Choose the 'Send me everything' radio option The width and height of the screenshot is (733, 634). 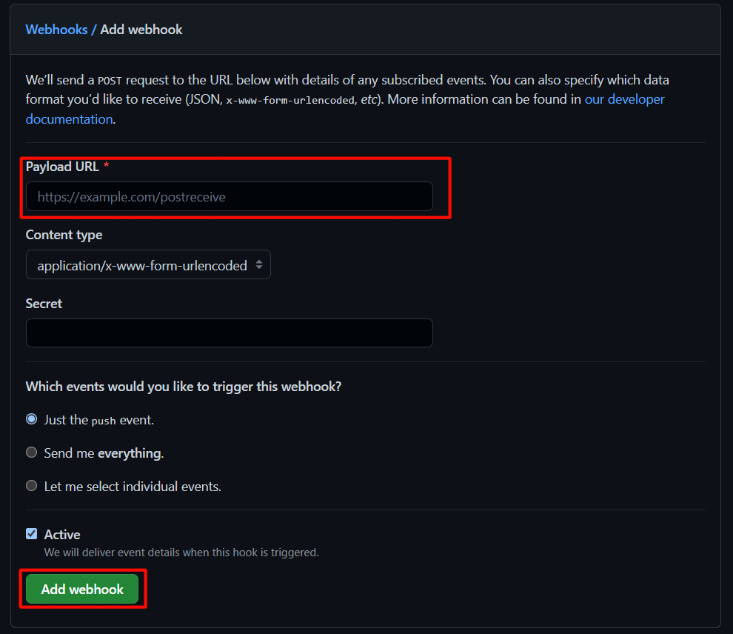(31, 453)
